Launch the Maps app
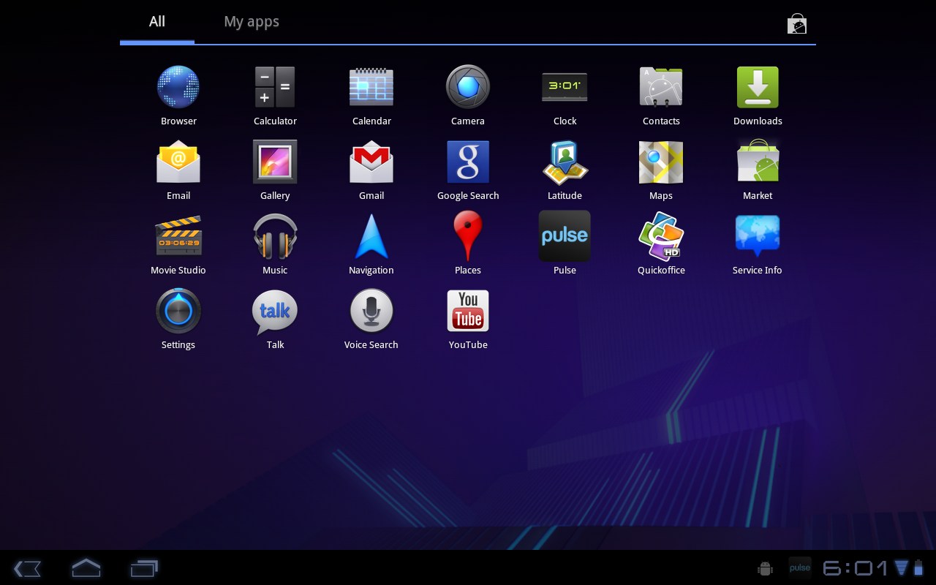This screenshot has width=936, height=585. tap(661, 162)
